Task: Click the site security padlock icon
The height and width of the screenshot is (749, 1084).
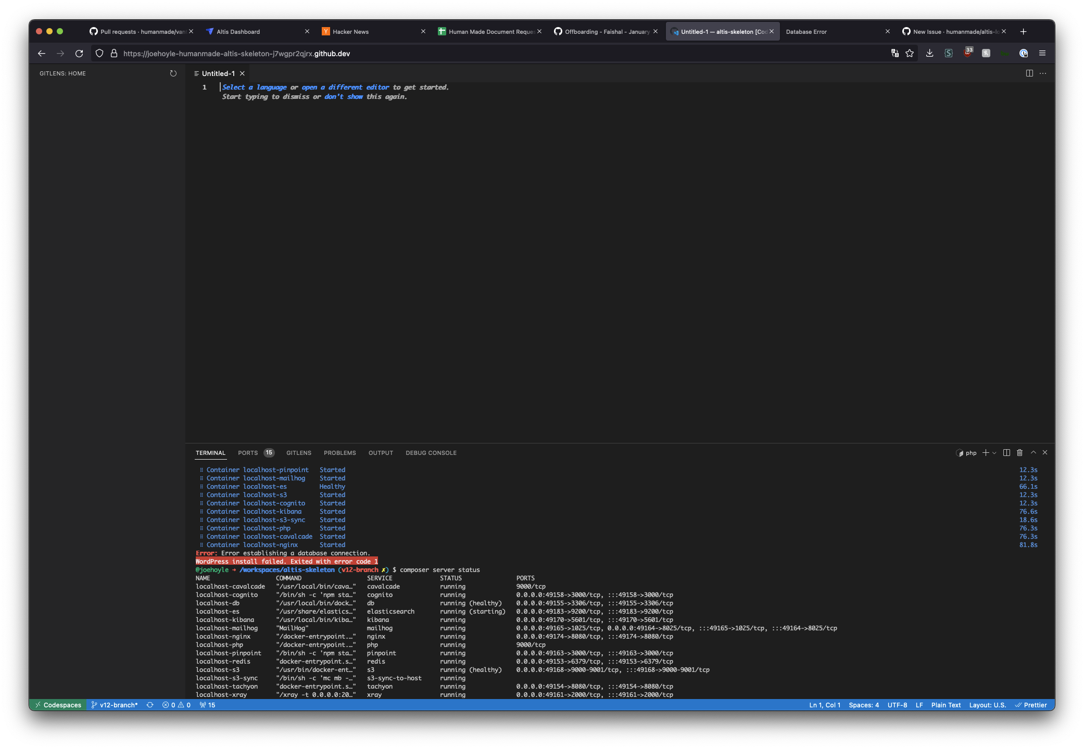Action: tap(114, 54)
